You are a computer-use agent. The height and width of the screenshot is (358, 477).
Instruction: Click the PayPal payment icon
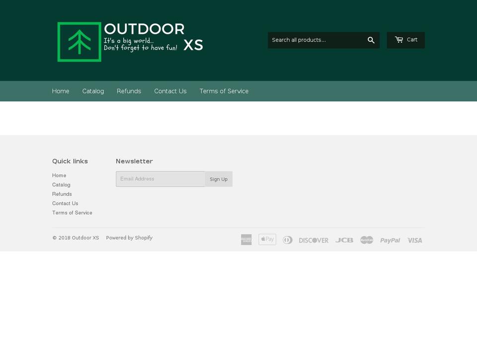pyautogui.click(x=390, y=240)
